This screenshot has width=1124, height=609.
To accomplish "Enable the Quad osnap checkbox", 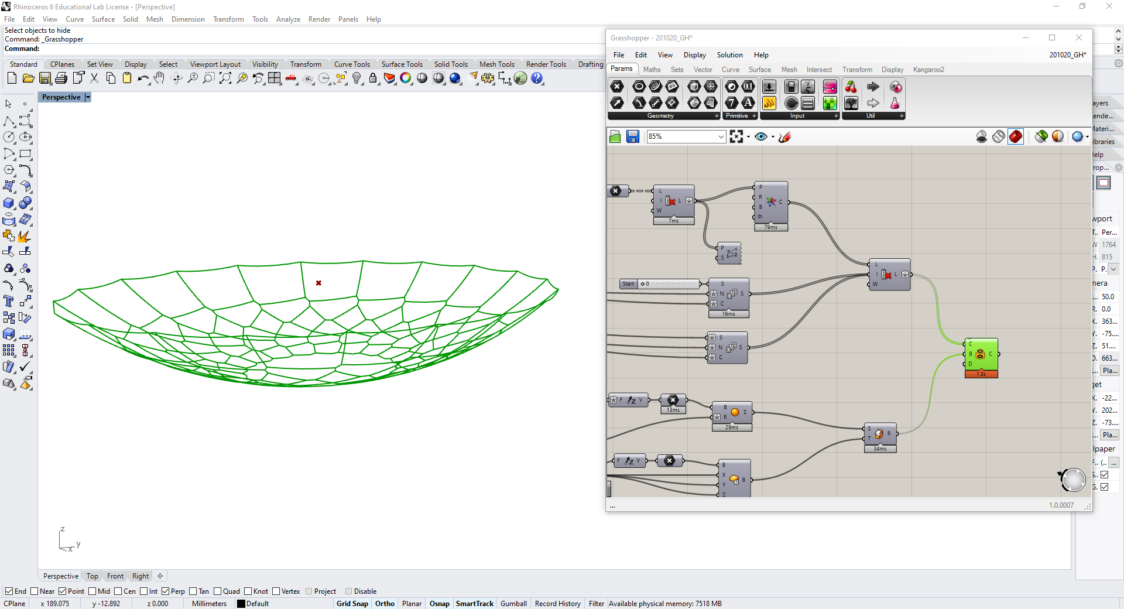I will tap(218, 591).
